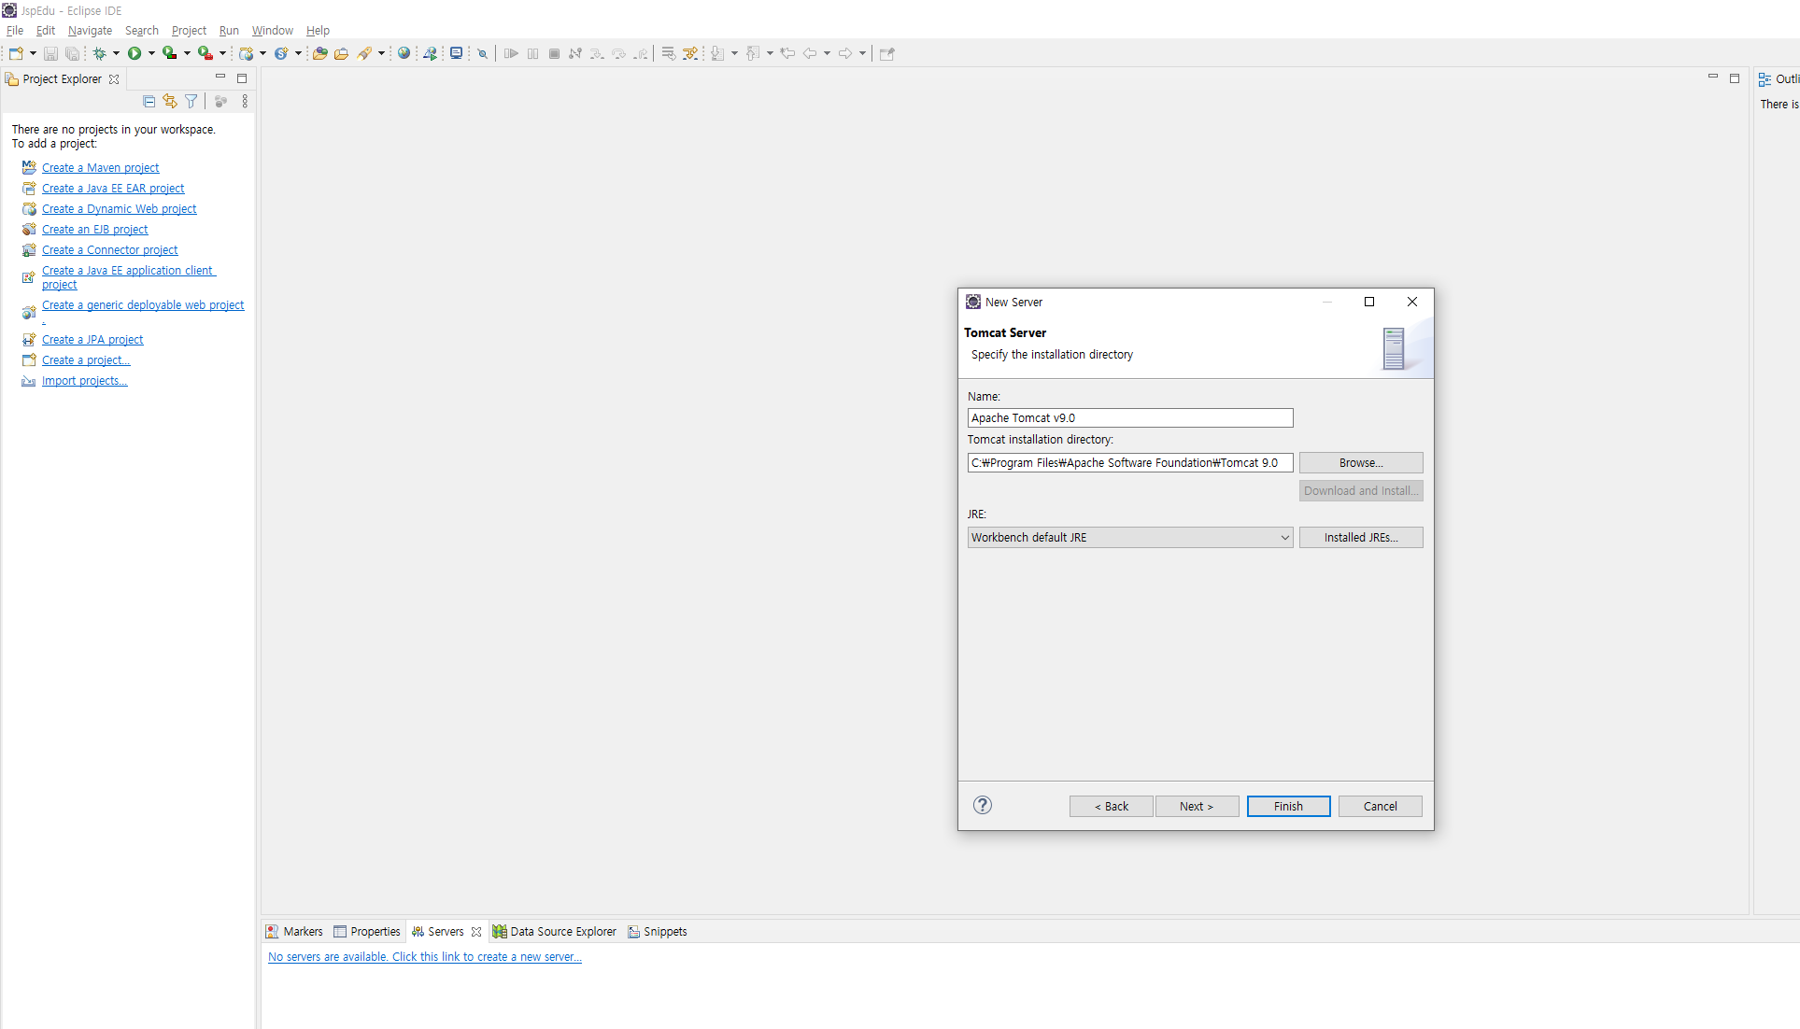Click the green Run icon
The width and height of the screenshot is (1800, 1029).
(x=135, y=53)
